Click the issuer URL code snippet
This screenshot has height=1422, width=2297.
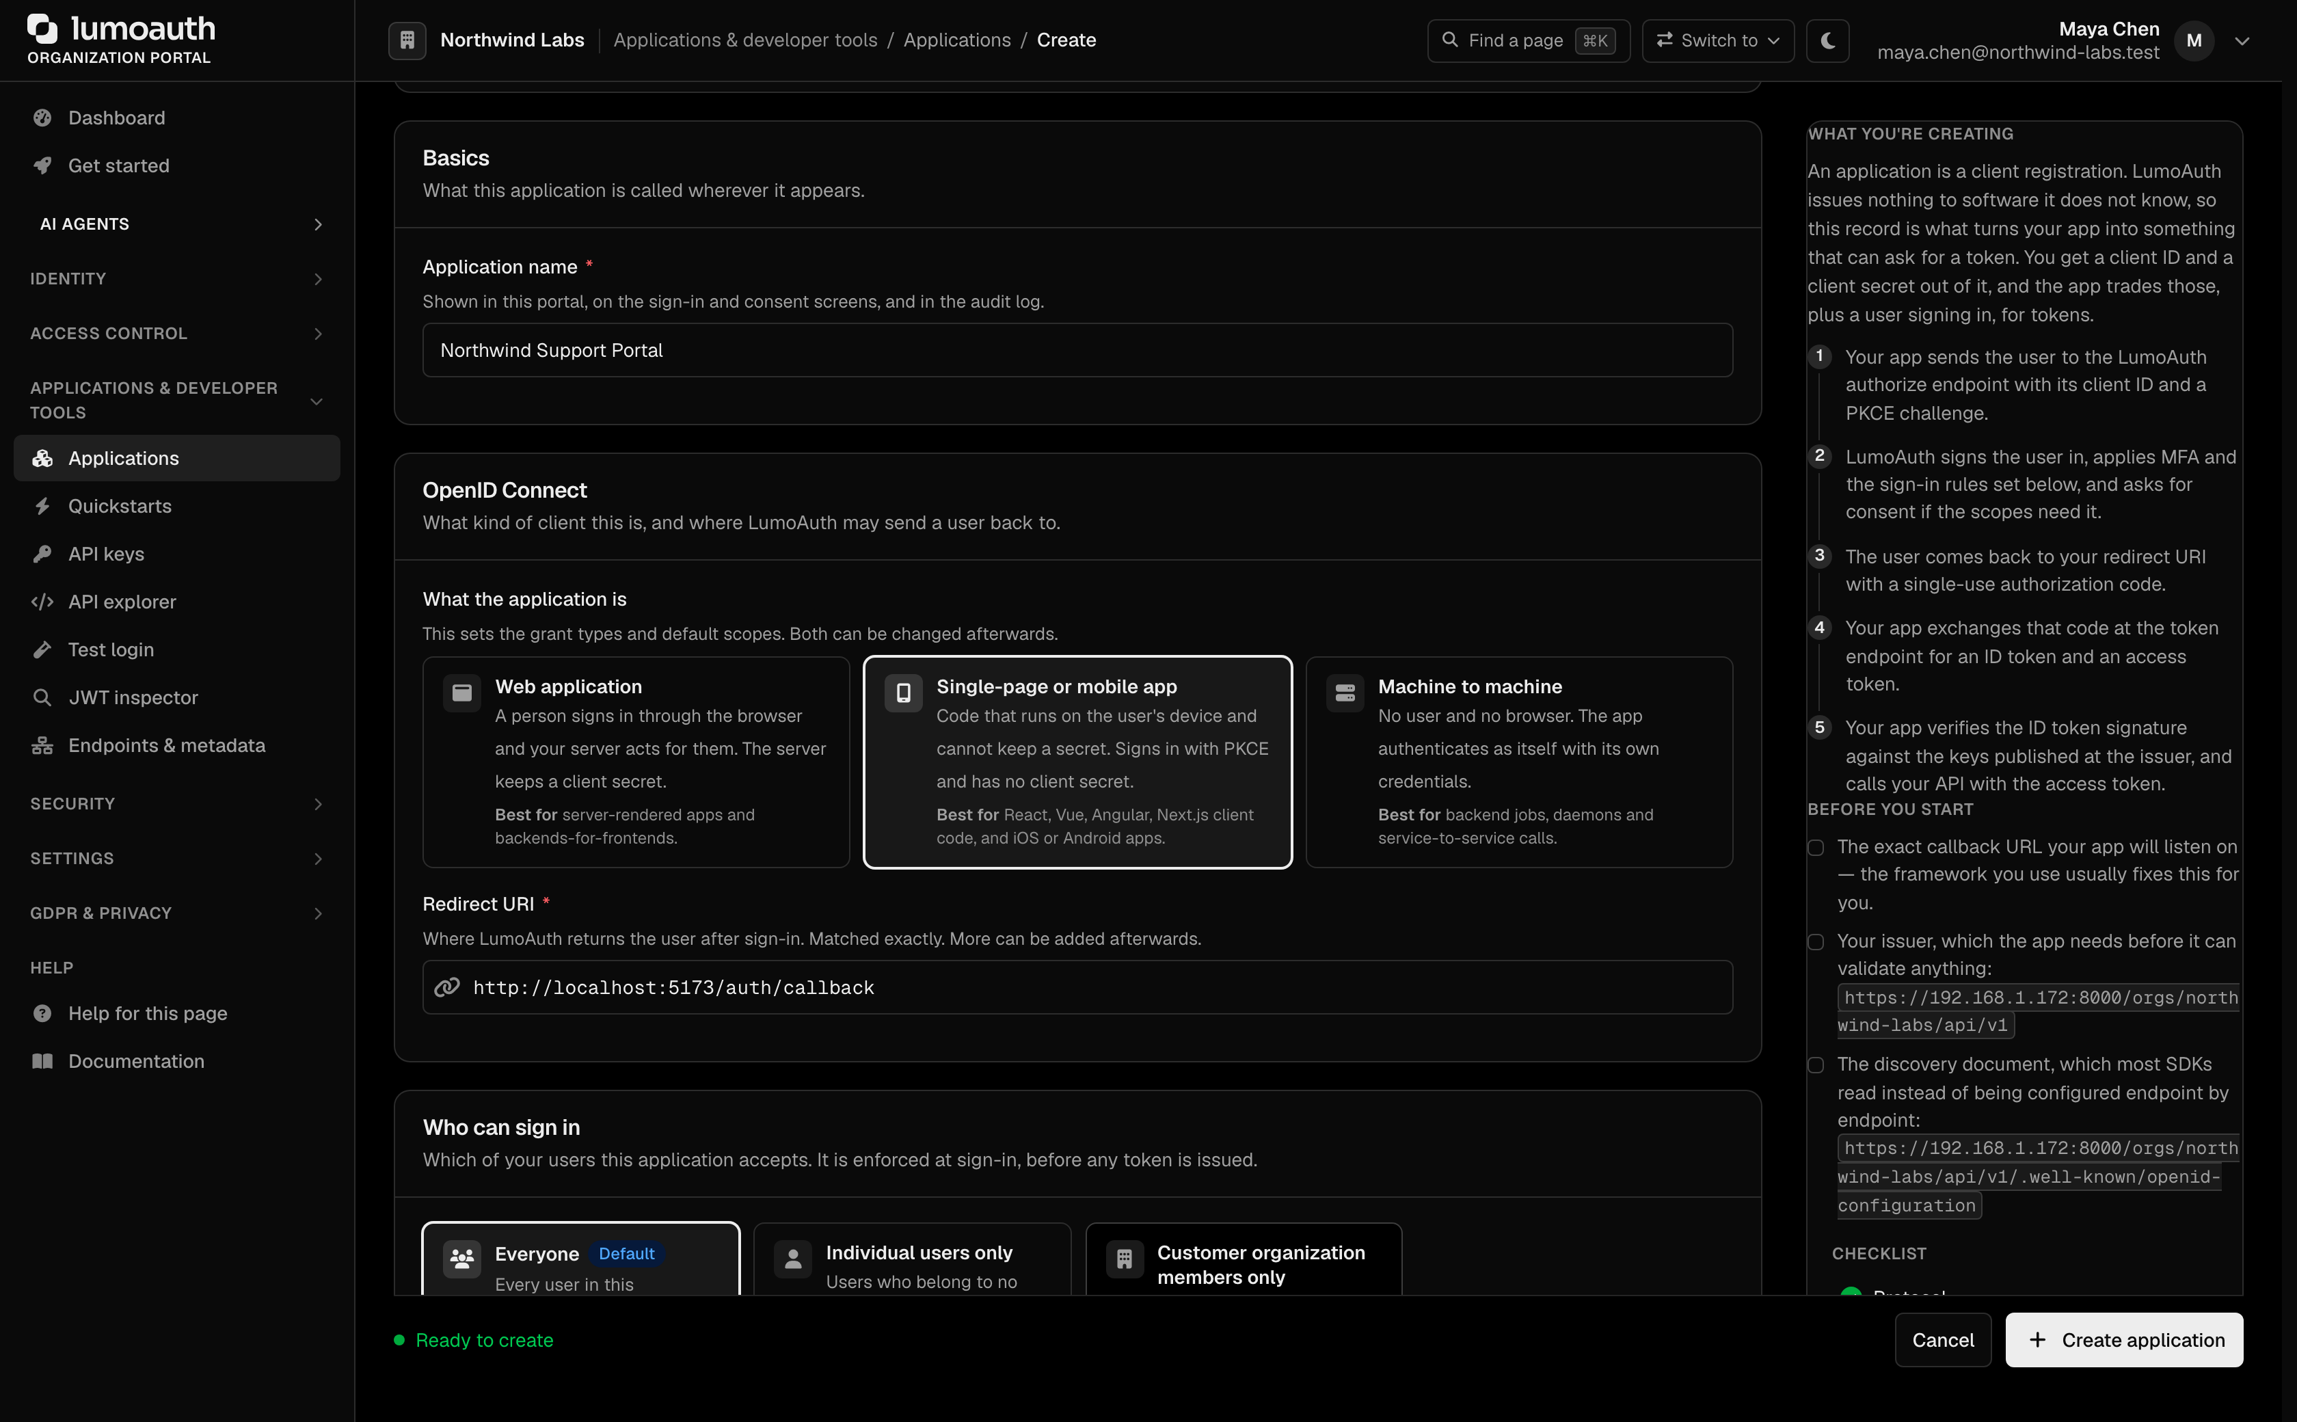click(2039, 1011)
